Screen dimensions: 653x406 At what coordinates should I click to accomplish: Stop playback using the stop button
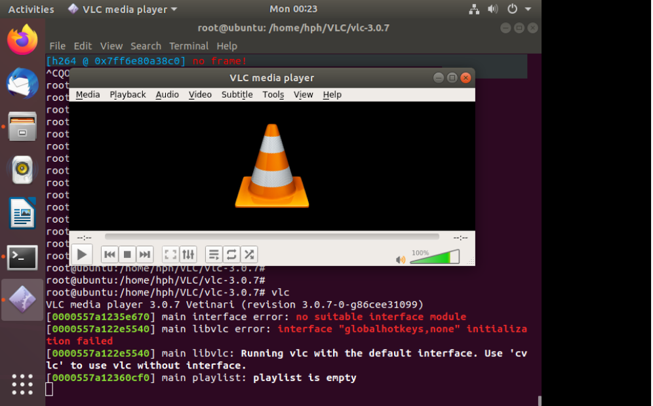click(127, 254)
